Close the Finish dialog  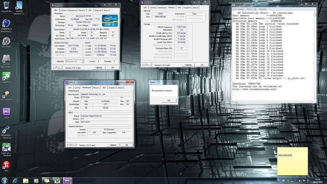tap(174, 81)
